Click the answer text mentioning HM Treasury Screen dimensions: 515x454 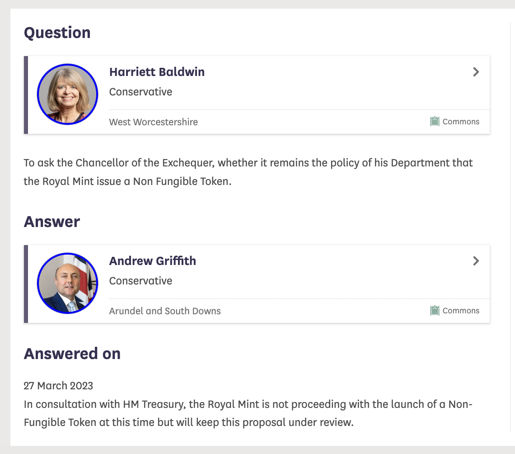tap(248, 413)
